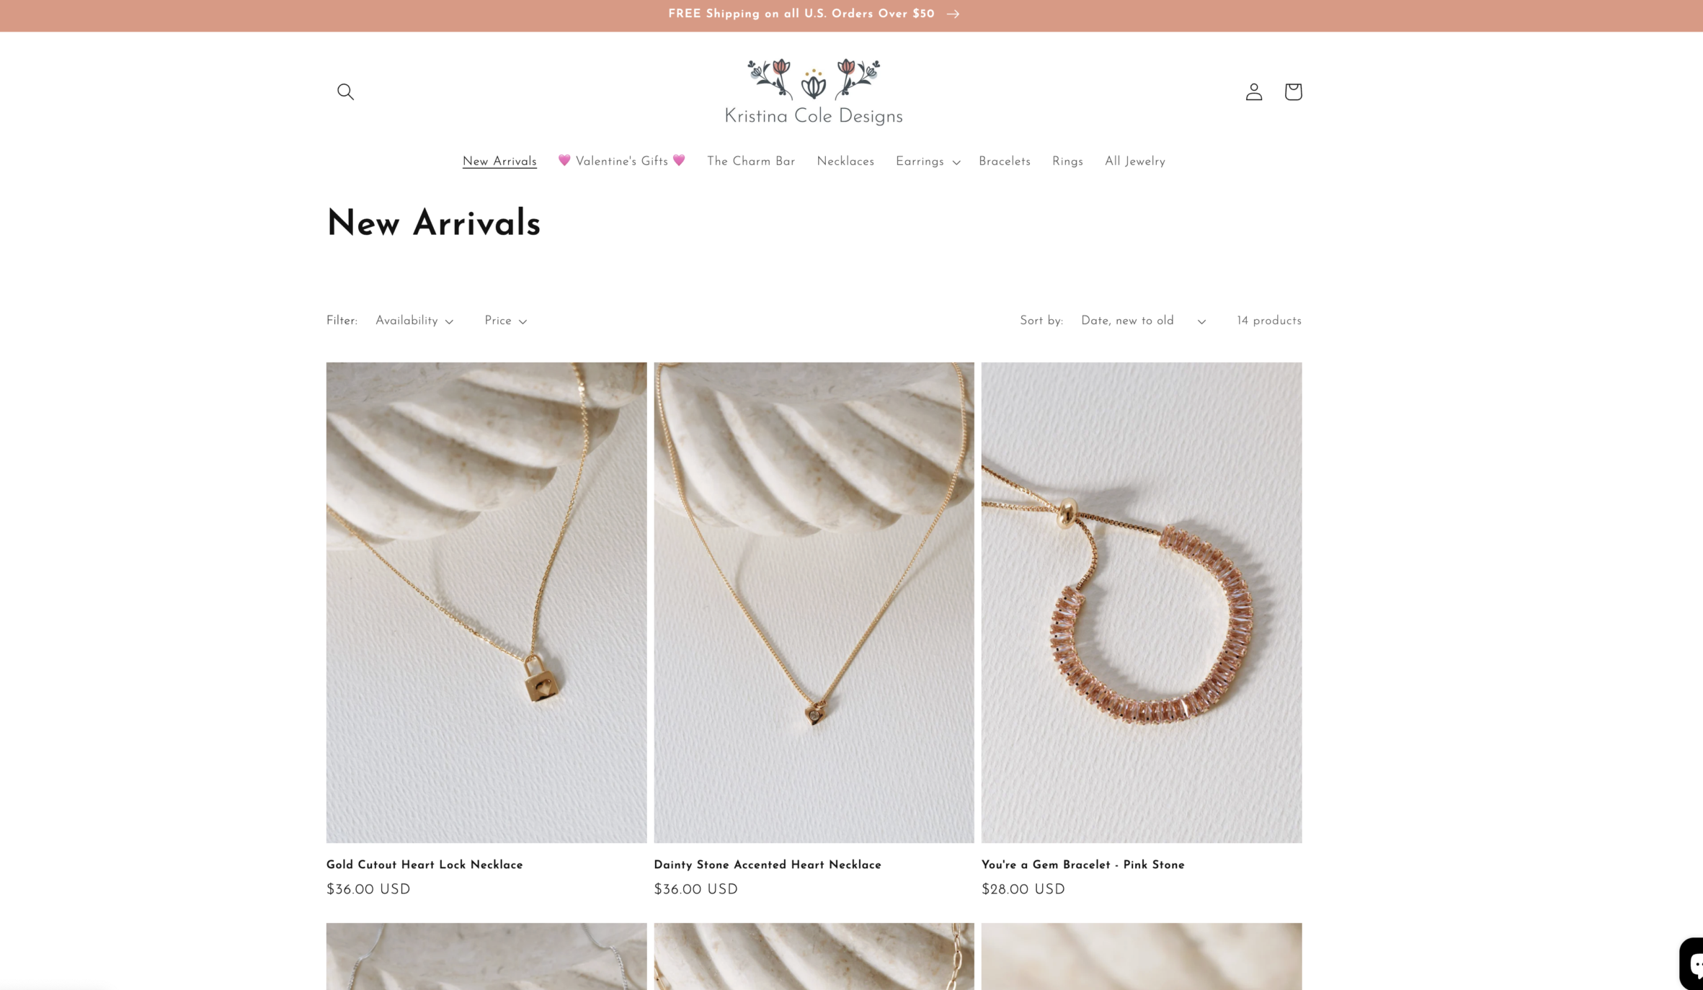This screenshot has width=1703, height=990.
Task: Navigate to Necklaces
Action: [x=845, y=161]
